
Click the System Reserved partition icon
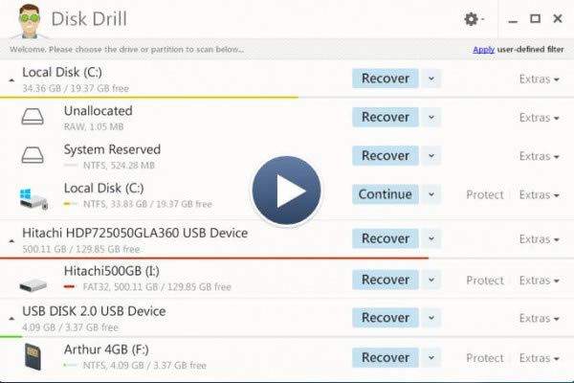[x=33, y=156]
